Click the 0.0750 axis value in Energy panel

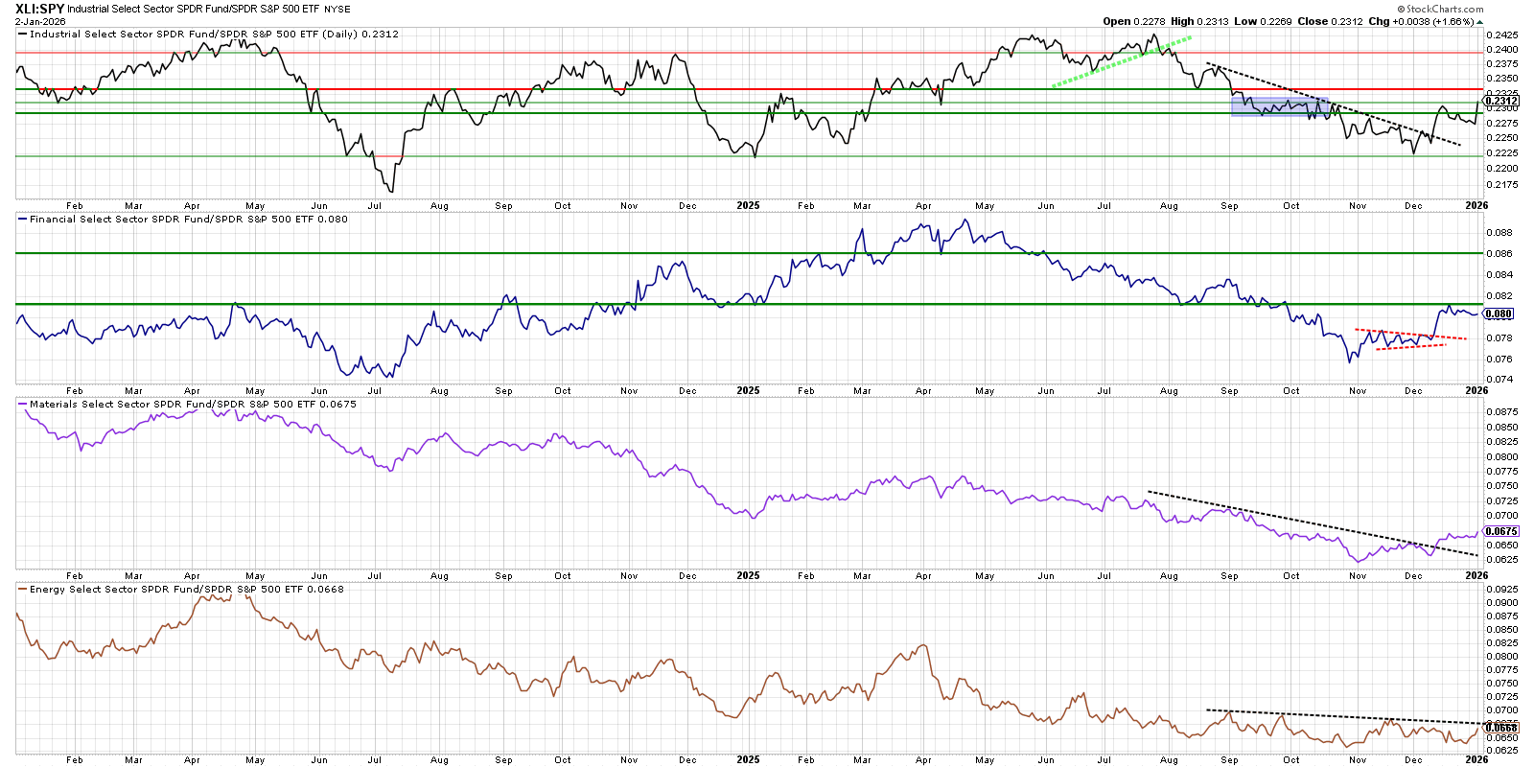click(1502, 684)
